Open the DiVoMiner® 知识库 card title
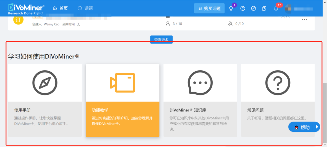The height and width of the screenshot is (147, 327). coord(188,110)
